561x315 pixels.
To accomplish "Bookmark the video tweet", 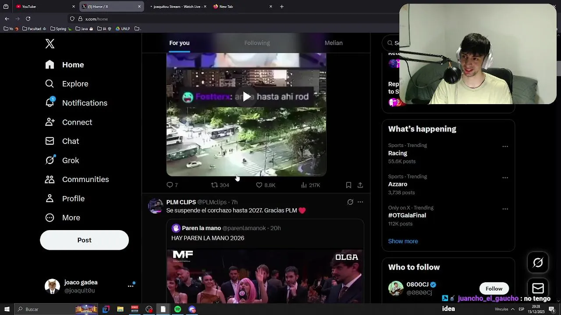I will [x=348, y=185].
